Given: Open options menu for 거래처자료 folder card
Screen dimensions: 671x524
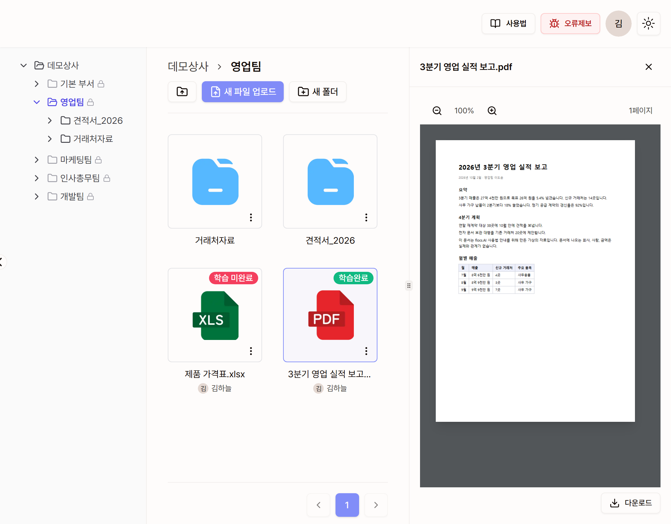Looking at the screenshot, I should coord(251,217).
